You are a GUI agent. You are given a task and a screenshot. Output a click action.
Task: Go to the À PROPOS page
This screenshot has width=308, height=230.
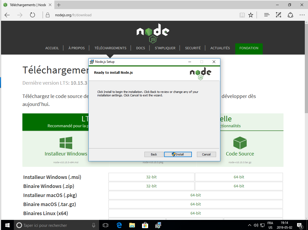(x=76, y=48)
